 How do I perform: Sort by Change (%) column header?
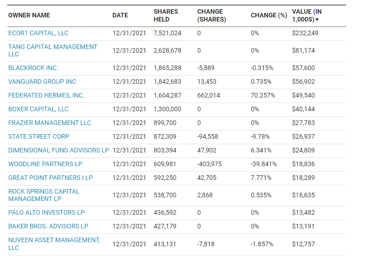click(x=269, y=15)
